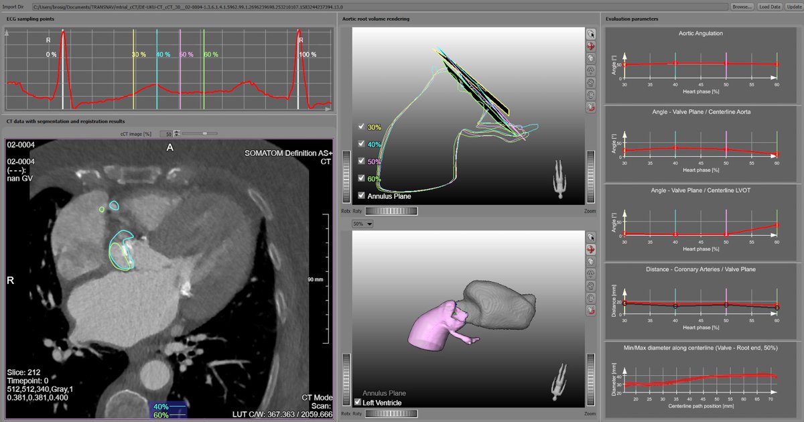Click the cCT image percent stepper arrows
The image size is (804, 422).
(178, 133)
